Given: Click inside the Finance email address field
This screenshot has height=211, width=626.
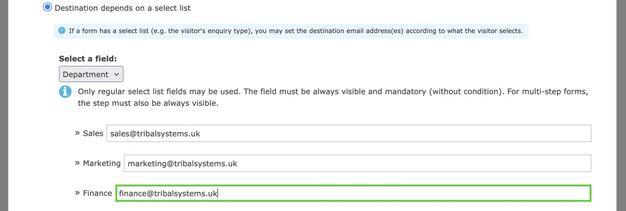Looking at the screenshot, I should point(353,193).
